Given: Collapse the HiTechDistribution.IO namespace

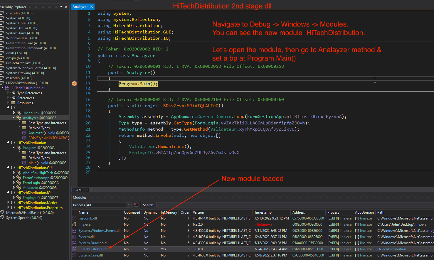Looking at the screenshot, I should point(8,193).
